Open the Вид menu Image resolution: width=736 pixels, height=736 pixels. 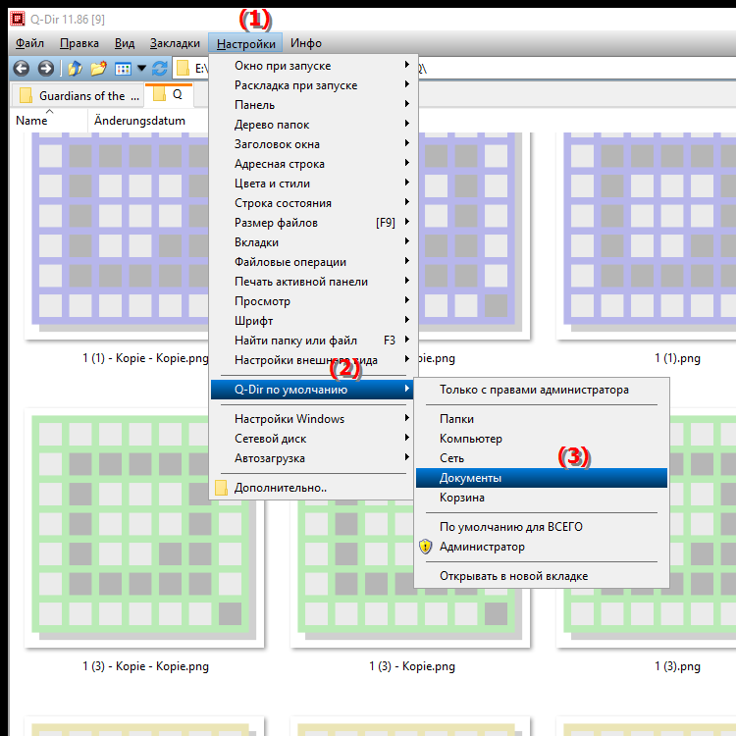[125, 43]
